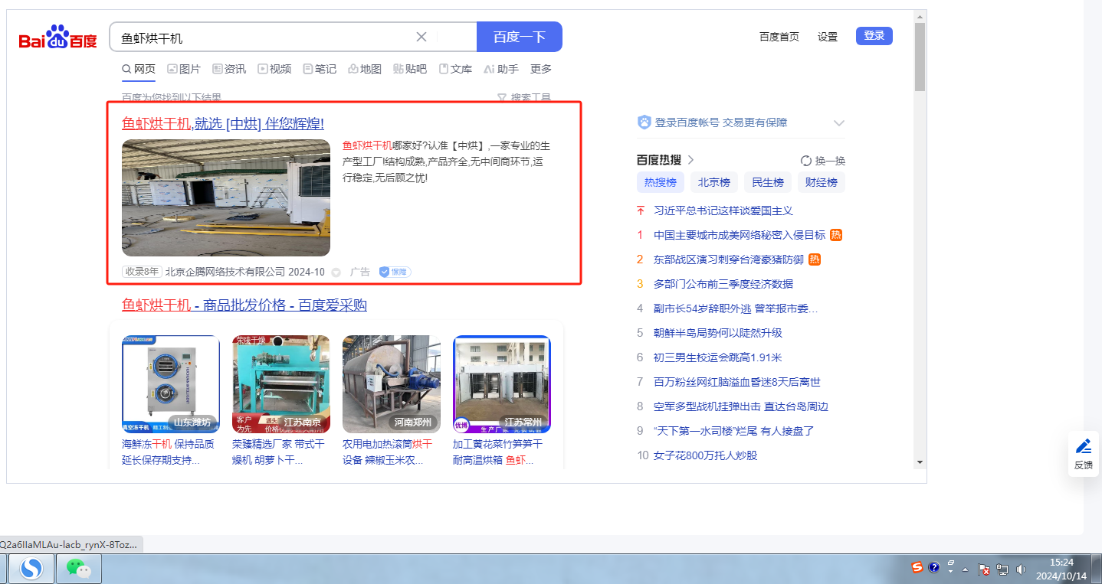Select the 财经榜 tab
Screen dimensions: 1102x584
pos(822,182)
